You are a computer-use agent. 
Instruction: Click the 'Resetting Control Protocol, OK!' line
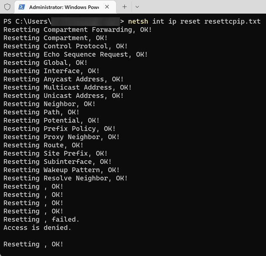tap(65, 46)
